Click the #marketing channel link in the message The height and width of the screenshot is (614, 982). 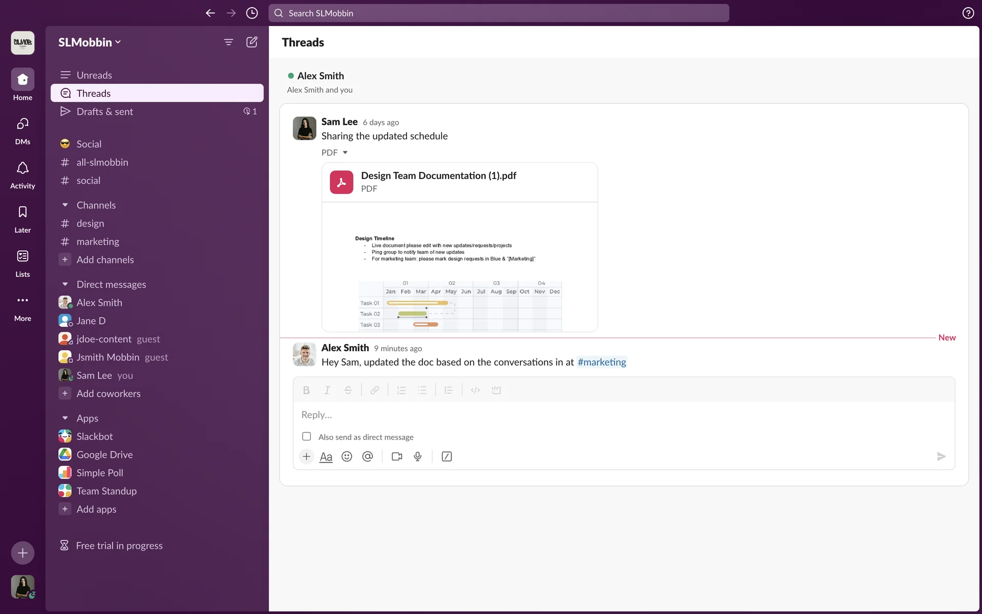pyautogui.click(x=601, y=362)
